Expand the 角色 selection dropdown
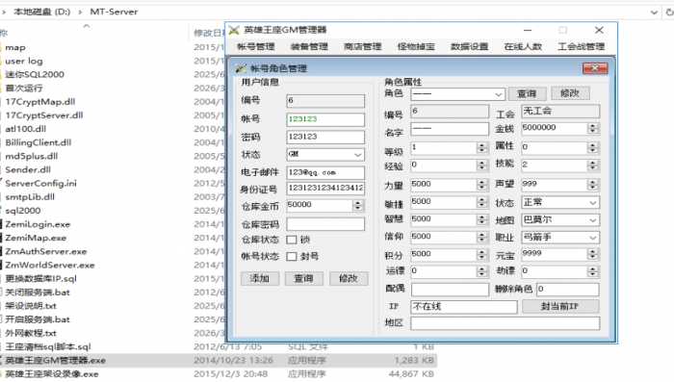Screen dimensions: 674x382 (498, 94)
